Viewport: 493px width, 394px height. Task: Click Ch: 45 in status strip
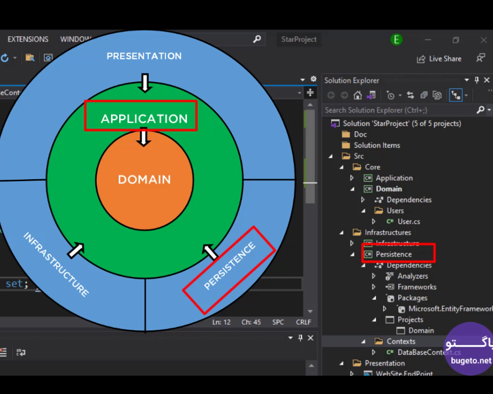[251, 322]
